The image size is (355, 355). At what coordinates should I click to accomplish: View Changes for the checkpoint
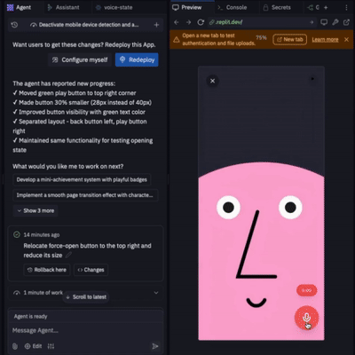click(91, 270)
